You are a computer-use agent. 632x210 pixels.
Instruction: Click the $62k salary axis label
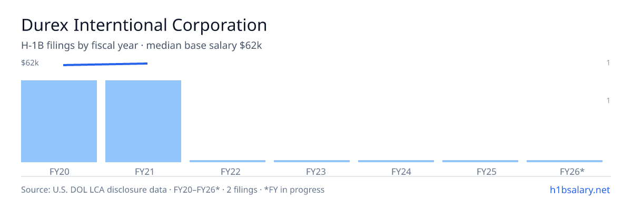click(x=30, y=63)
